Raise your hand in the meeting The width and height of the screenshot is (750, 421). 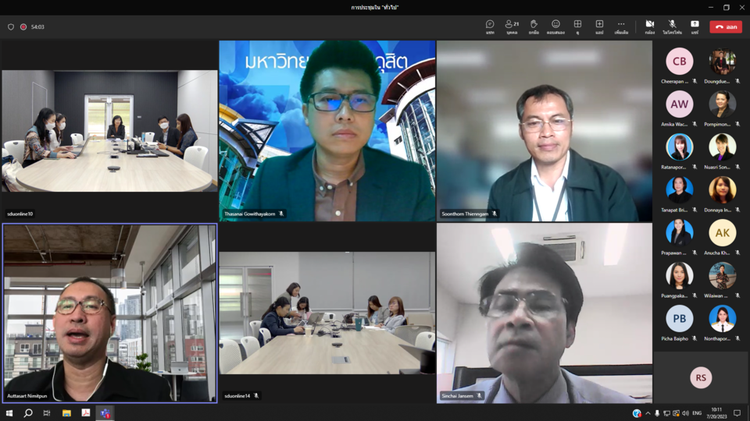click(x=534, y=26)
